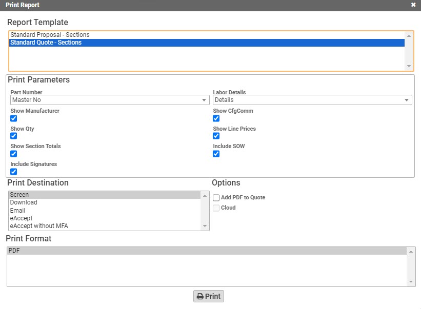Open the Part Number dropdown
Viewport: 421px width, 309px height.
(x=110, y=100)
